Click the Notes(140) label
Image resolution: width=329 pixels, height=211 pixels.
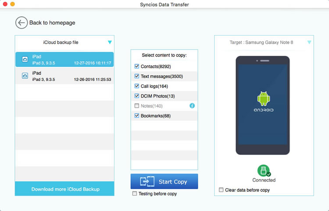[x=152, y=106]
